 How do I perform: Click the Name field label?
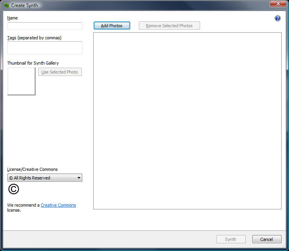point(12,18)
